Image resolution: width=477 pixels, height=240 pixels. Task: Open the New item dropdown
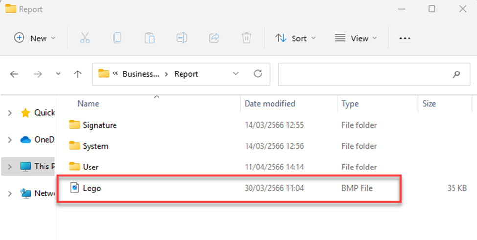tap(35, 38)
